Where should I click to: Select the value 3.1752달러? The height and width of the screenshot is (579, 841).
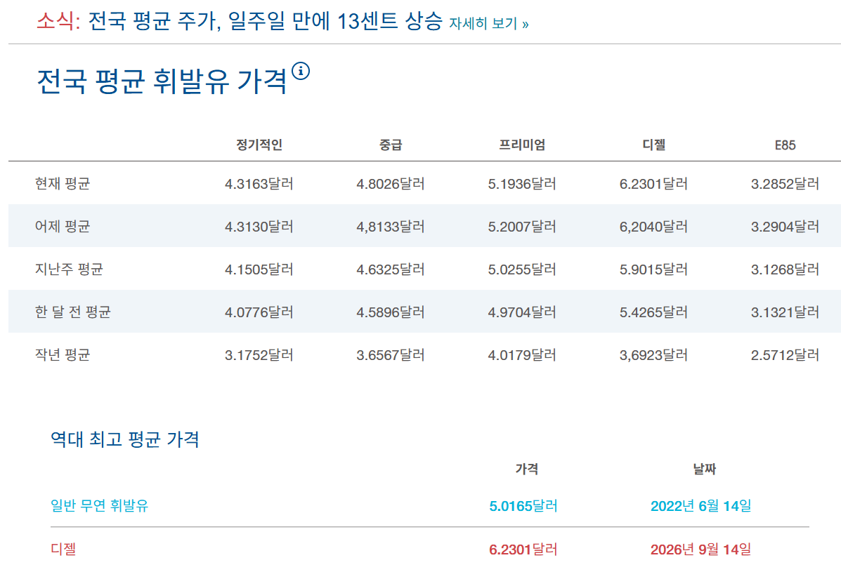259,354
